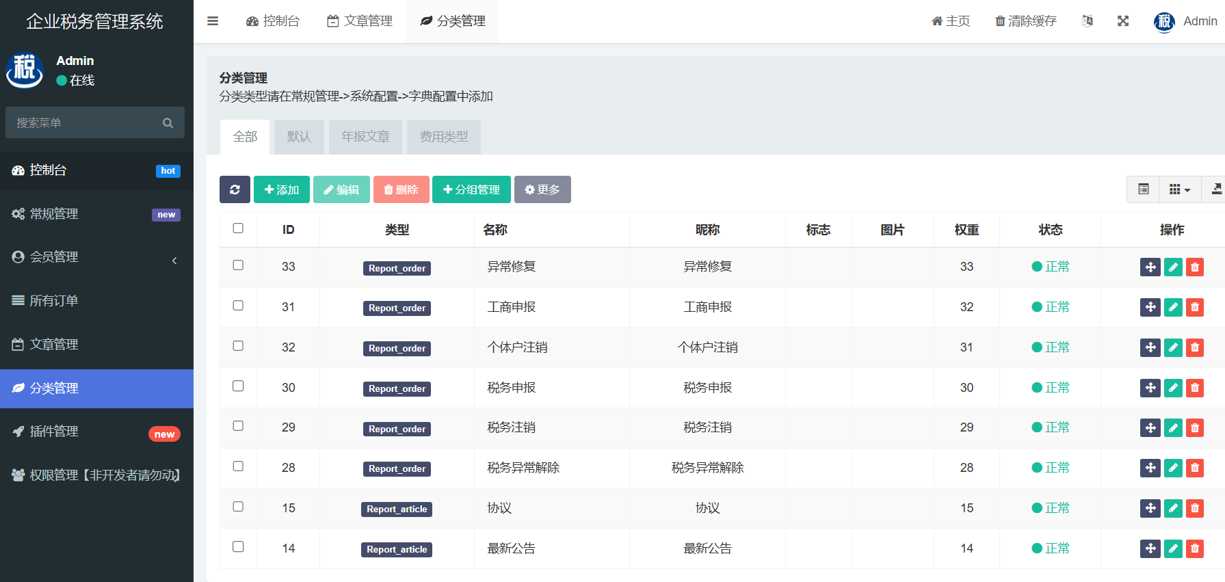The width and height of the screenshot is (1225, 582).
Task: Click green edit icon for row 31
Action: (1173, 307)
